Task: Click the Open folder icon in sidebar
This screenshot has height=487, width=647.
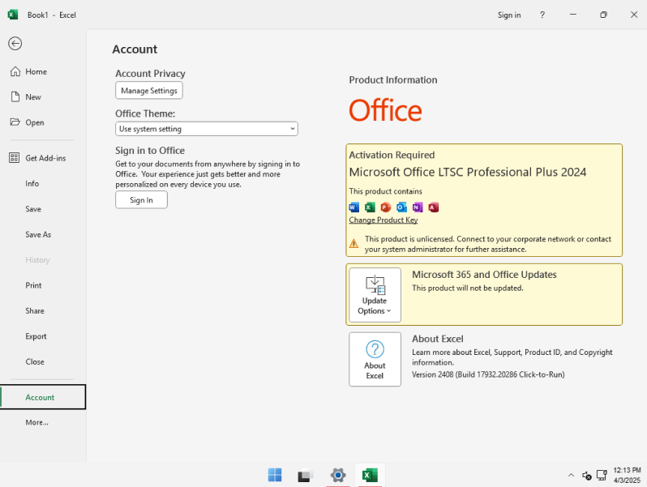Action: (15, 122)
